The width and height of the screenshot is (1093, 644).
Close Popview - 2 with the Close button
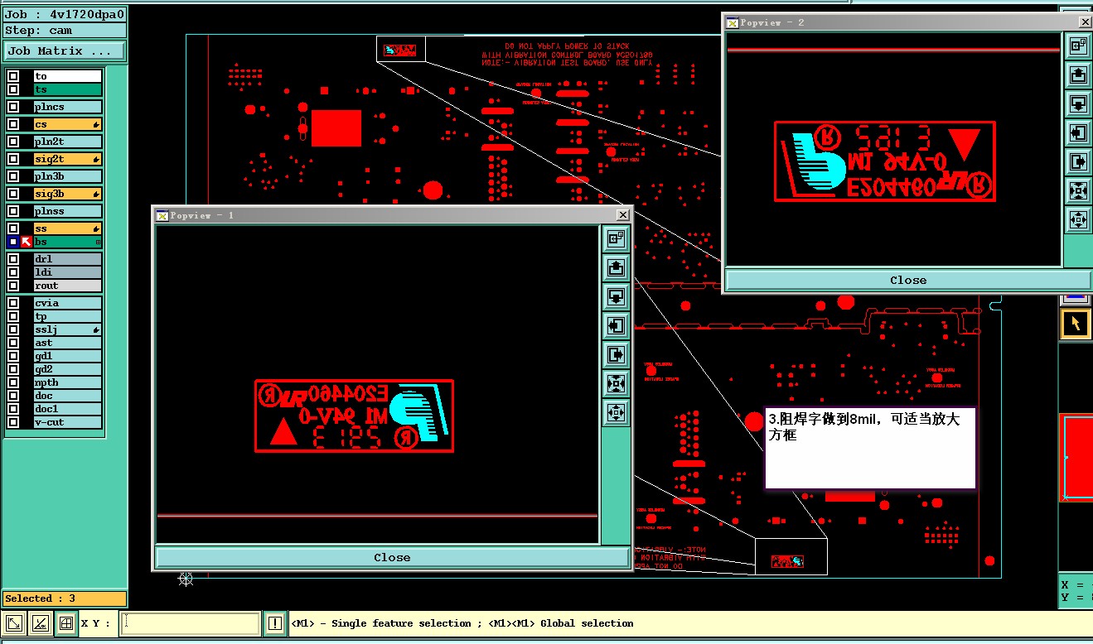(x=908, y=280)
